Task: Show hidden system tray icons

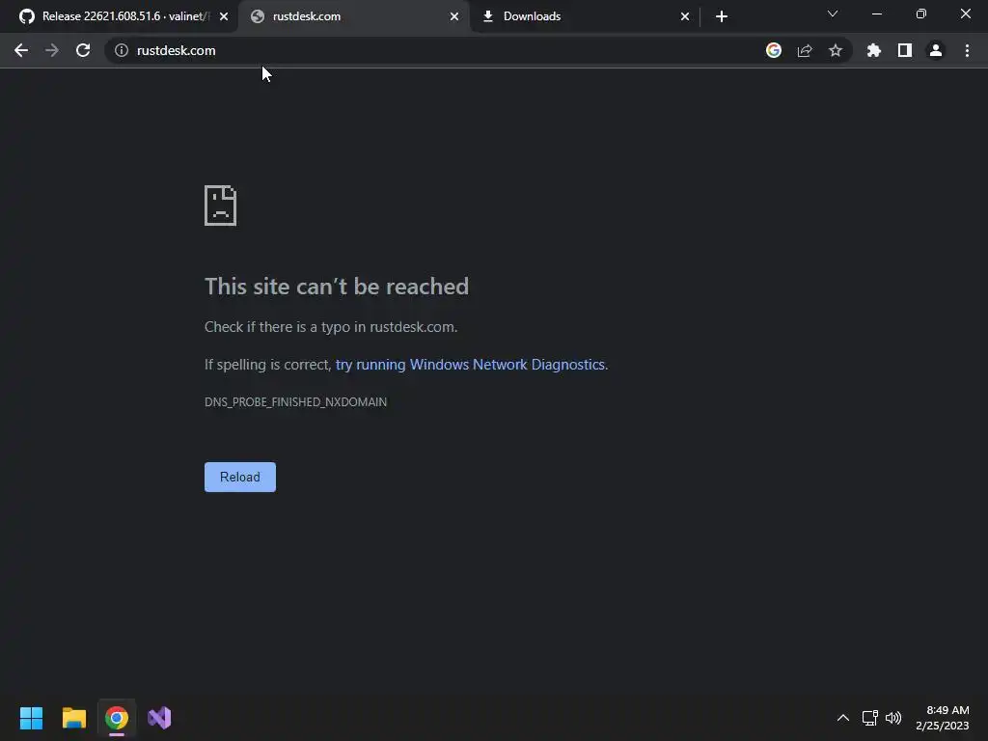Action: coord(843,718)
